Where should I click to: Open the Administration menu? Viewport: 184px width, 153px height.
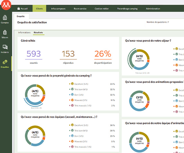point(153,9)
